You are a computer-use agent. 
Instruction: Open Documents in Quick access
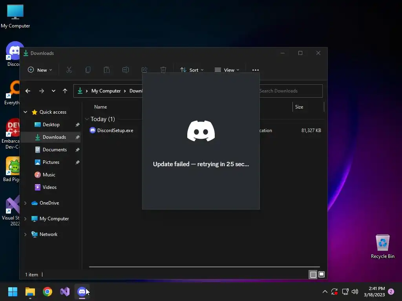pyautogui.click(x=55, y=149)
